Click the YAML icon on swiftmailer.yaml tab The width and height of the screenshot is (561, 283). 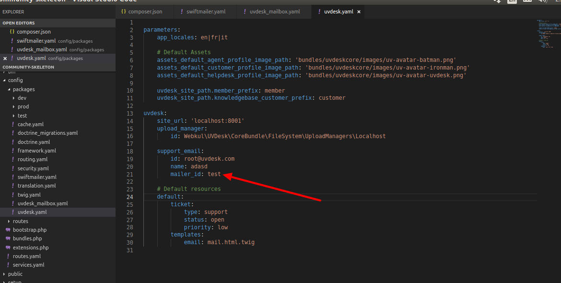(x=182, y=12)
